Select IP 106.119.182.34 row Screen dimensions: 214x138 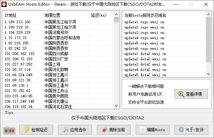pyautogui.click(x=58, y=107)
